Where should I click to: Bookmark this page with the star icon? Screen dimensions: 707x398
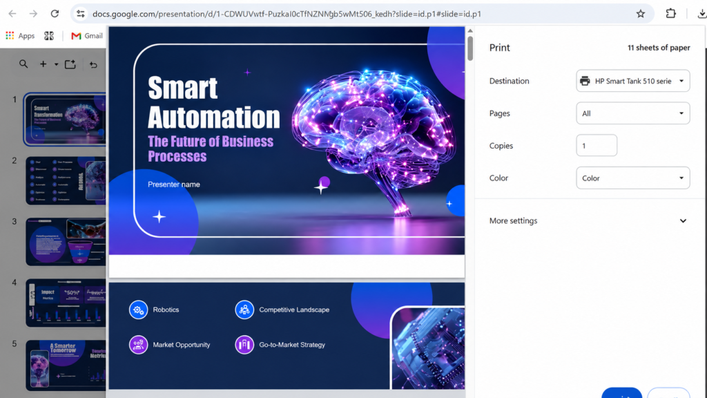pyautogui.click(x=640, y=14)
